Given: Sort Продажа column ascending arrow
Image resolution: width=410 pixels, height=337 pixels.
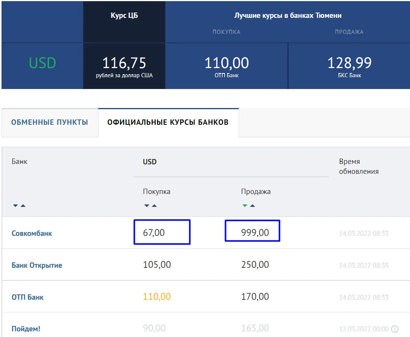Looking at the screenshot, I should click(252, 206).
